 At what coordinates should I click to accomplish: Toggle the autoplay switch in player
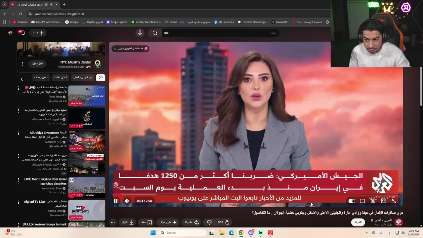(x=352, y=201)
